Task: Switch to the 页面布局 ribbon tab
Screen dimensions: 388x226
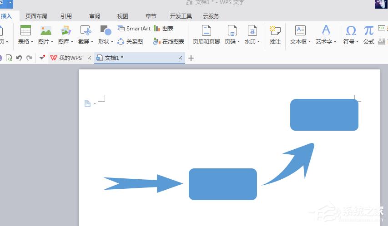Action: pos(36,16)
